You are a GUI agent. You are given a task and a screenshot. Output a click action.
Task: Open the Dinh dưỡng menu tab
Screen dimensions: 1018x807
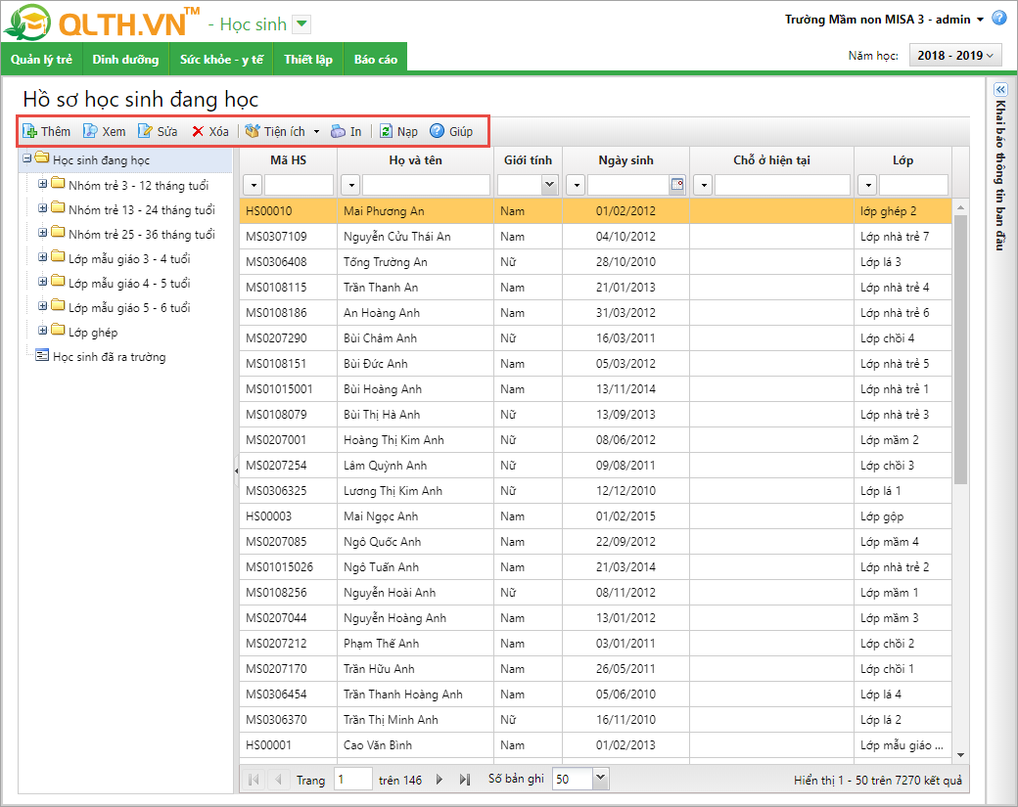(x=125, y=60)
